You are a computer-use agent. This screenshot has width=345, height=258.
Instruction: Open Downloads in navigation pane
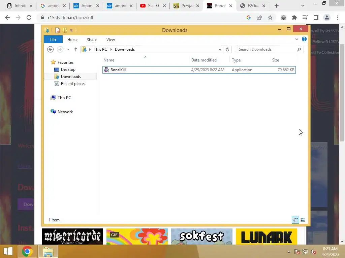click(71, 77)
